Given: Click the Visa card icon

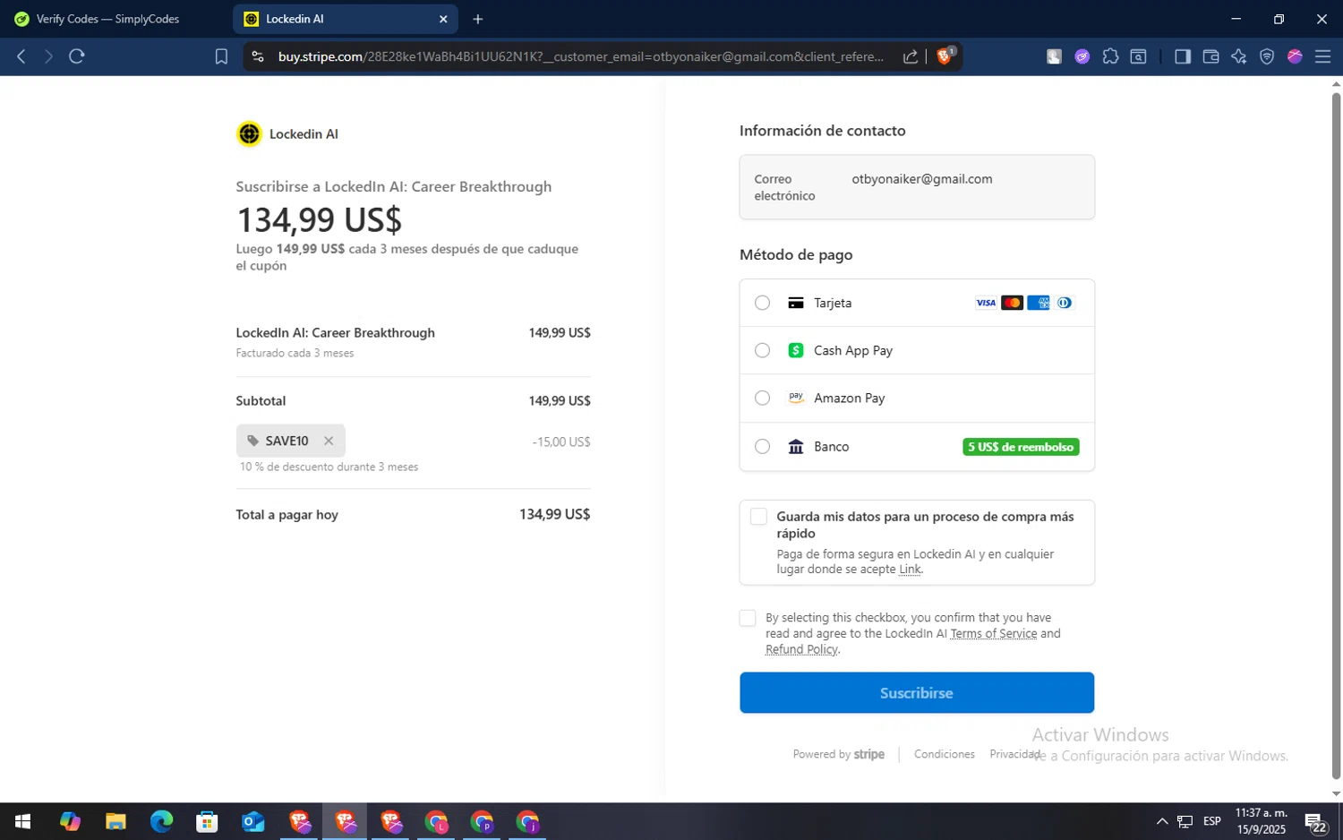Looking at the screenshot, I should [x=986, y=303].
